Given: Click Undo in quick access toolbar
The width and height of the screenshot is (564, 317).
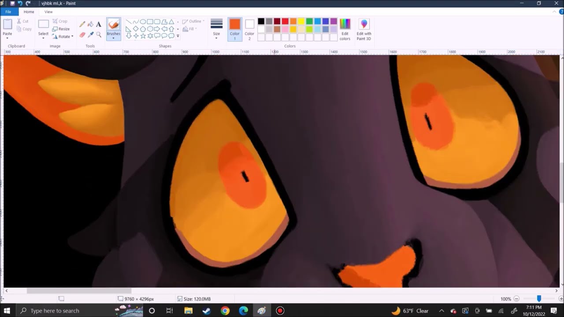Looking at the screenshot, I should pyautogui.click(x=20, y=3).
